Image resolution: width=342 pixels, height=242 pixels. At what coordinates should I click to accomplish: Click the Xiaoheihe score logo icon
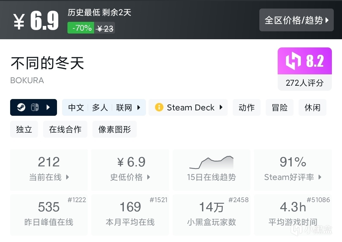[293, 61]
